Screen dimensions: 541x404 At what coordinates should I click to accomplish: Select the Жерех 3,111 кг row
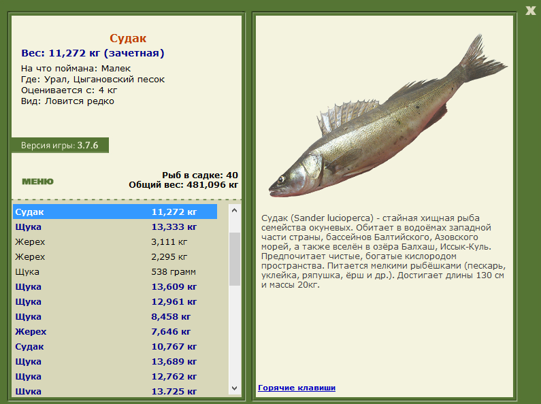pos(115,241)
